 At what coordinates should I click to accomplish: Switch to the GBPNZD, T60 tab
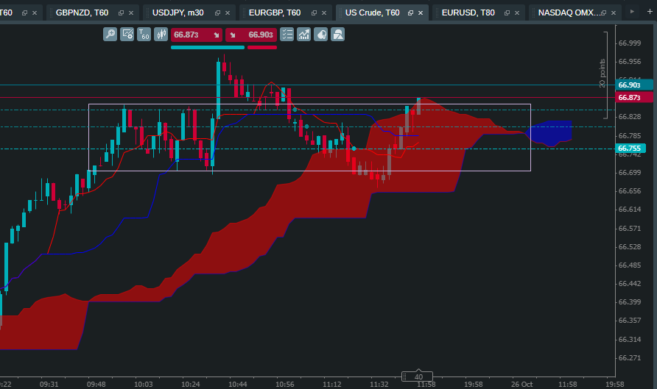tap(82, 13)
